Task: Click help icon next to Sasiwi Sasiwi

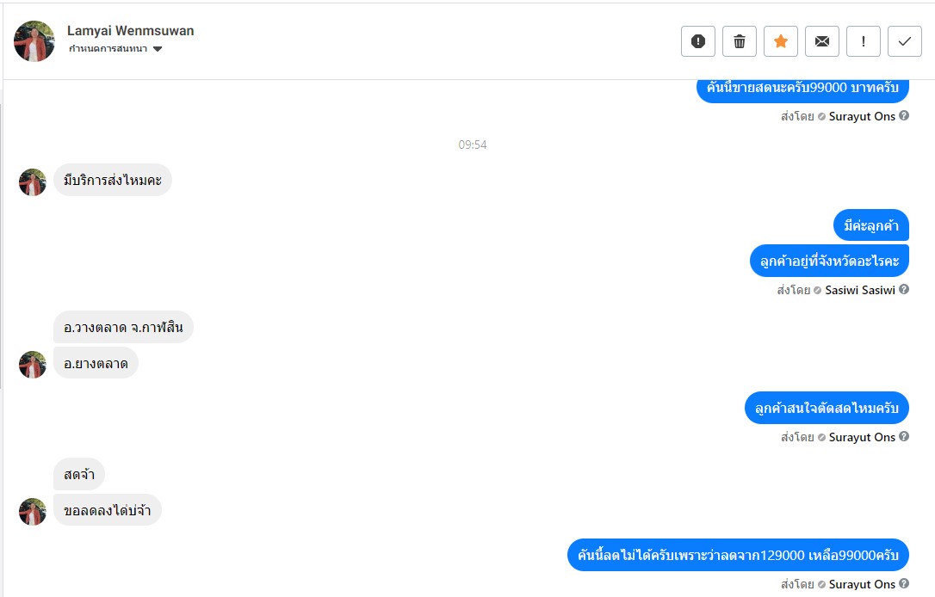Action: [904, 290]
